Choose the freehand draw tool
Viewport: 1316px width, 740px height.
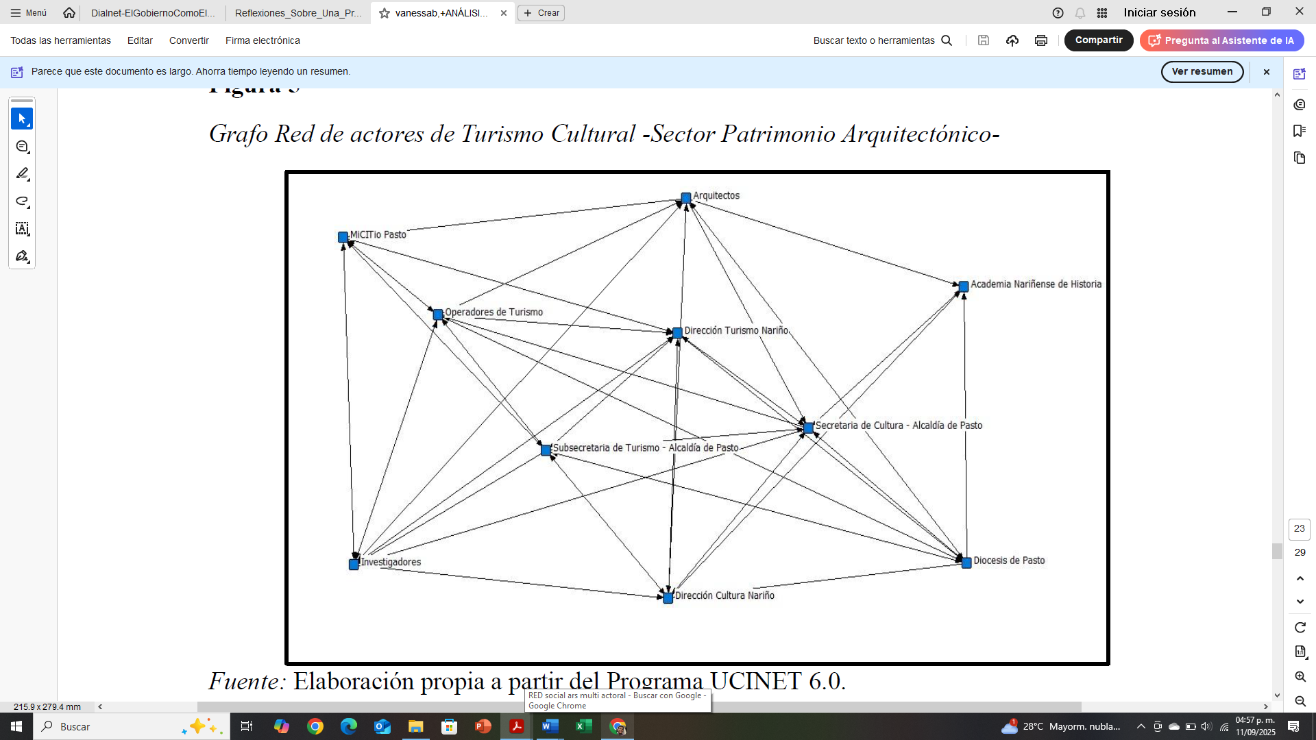[22, 201]
